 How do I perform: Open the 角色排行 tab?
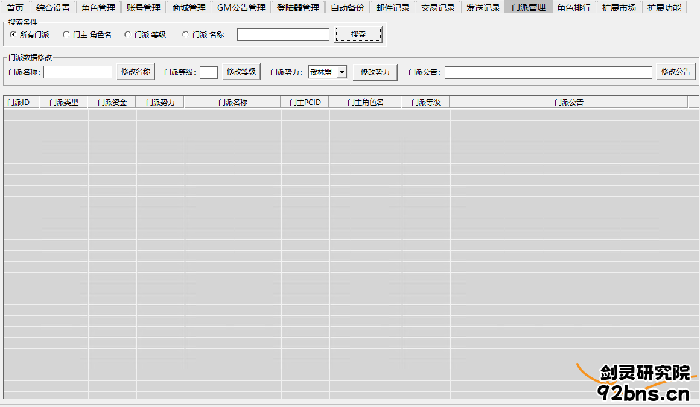point(574,8)
